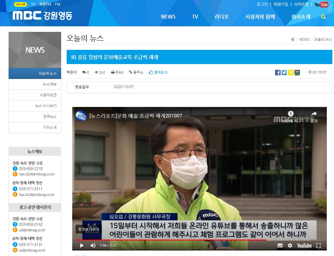
Task: Select 오늘의 뉴스 in sidebar
Action: (x=35, y=73)
